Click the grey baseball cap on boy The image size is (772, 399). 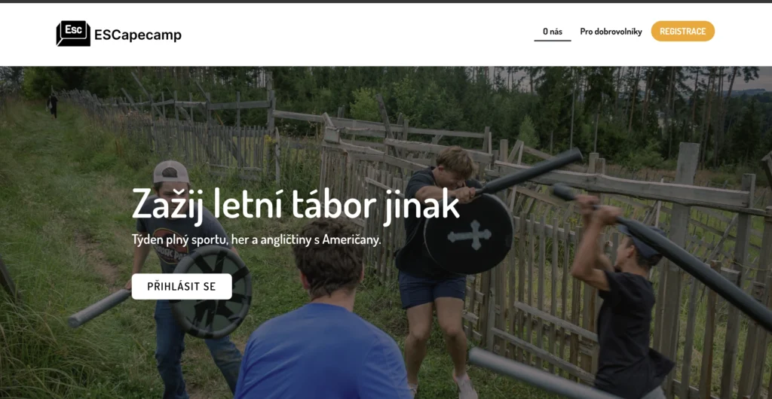point(170,172)
